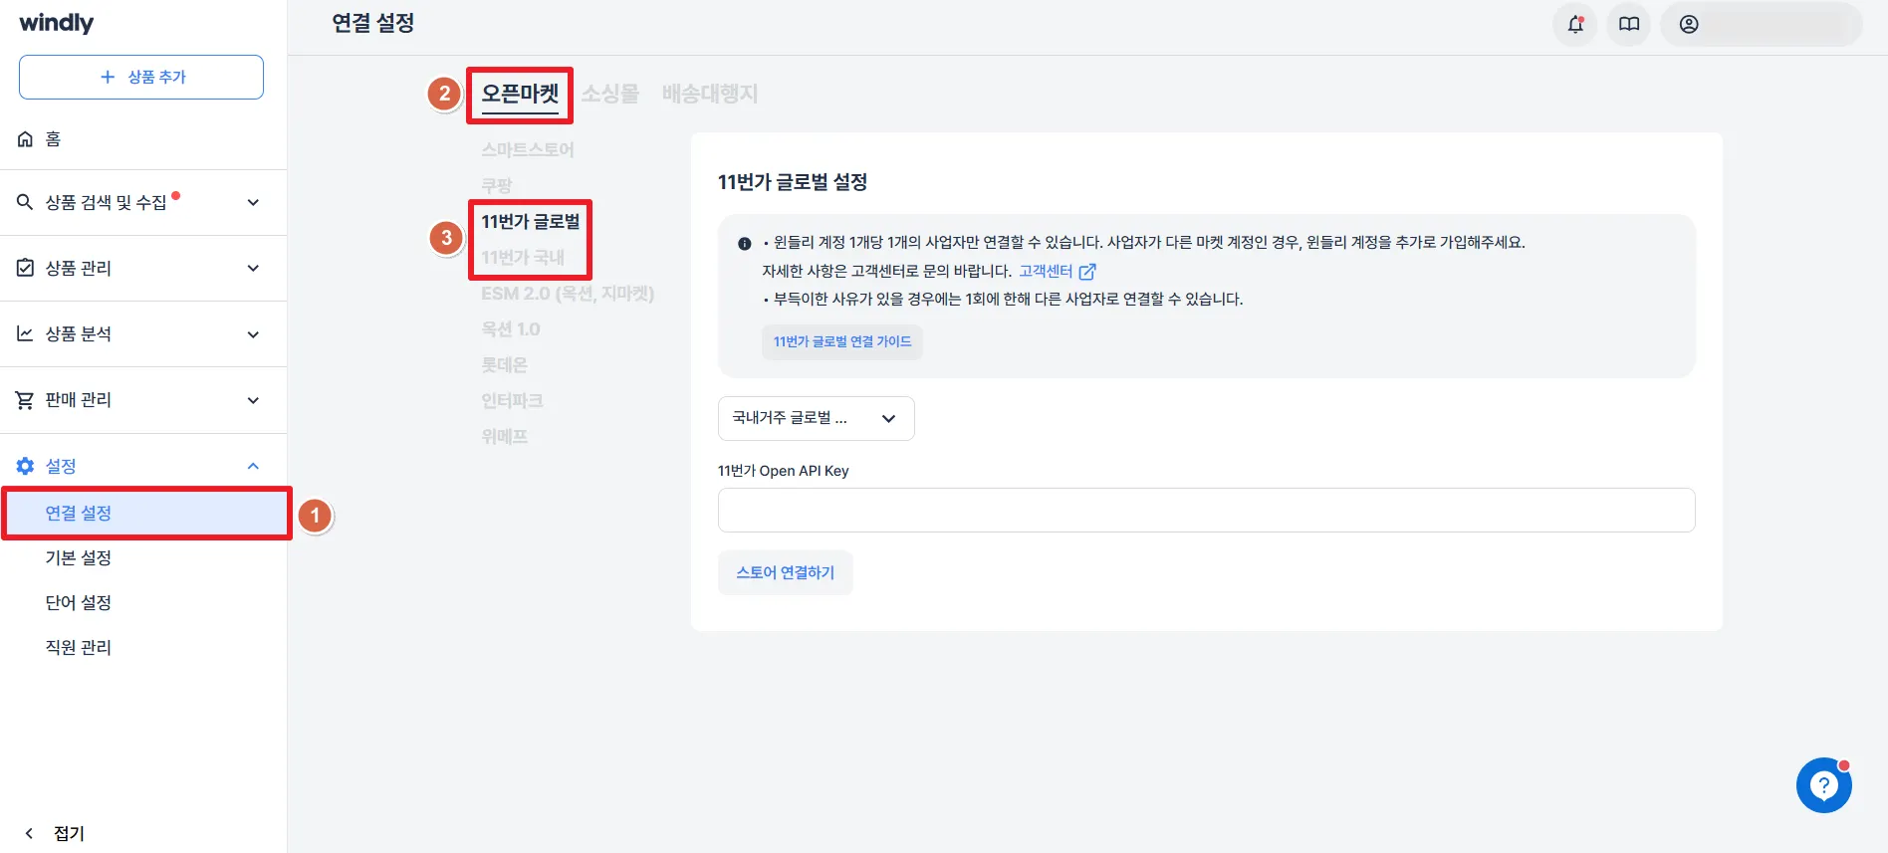Click the left arrow next to 접기
1888x853 pixels.
[x=29, y=833]
